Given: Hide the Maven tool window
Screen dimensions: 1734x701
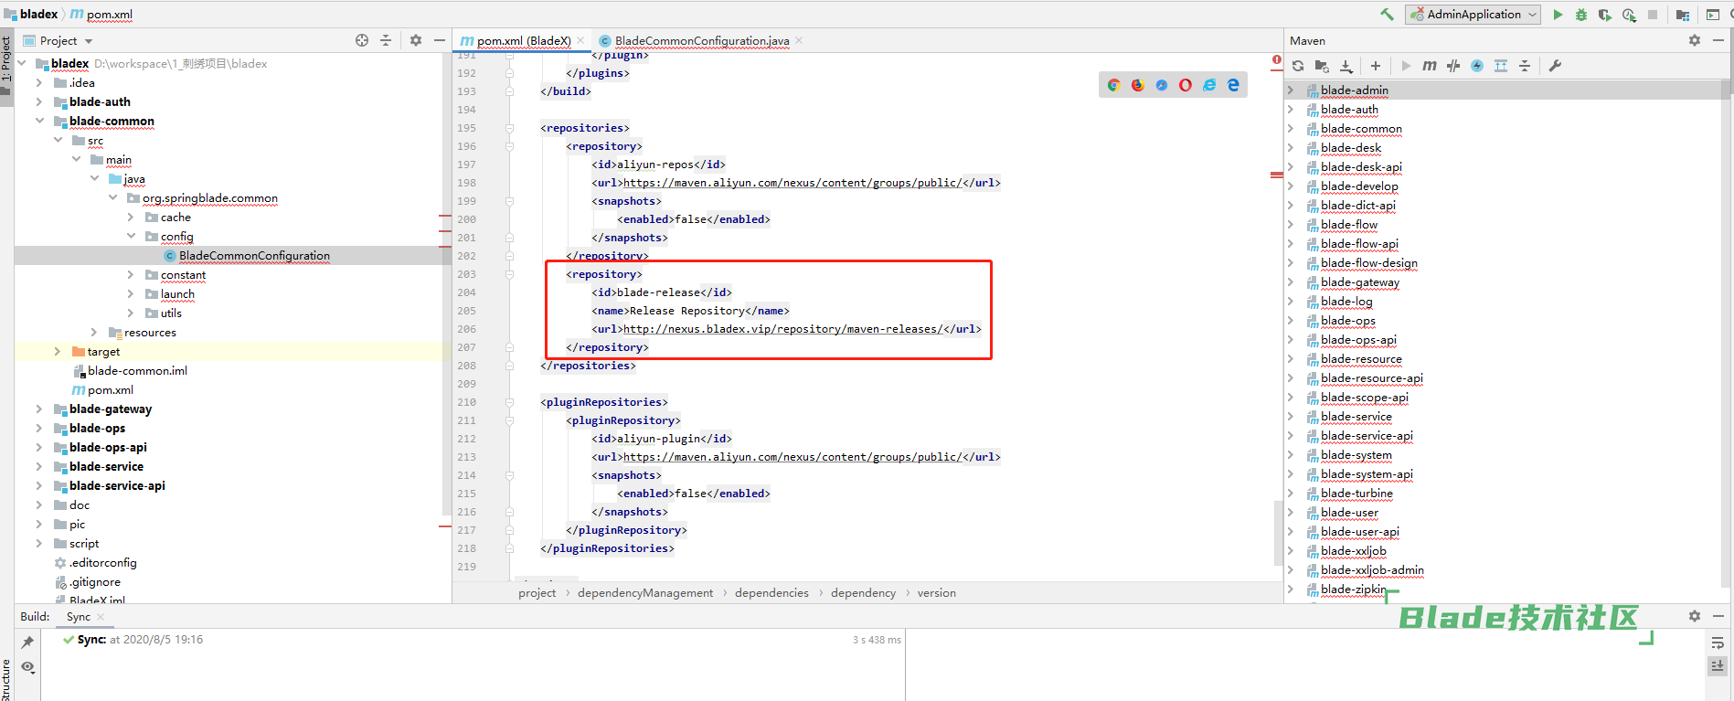Looking at the screenshot, I should [x=1718, y=40].
